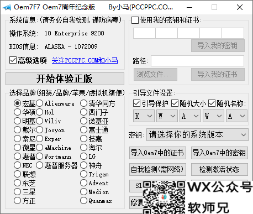Screen dimensions: 253x214
Task: Select the Trigem radio button
Action: [83, 174]
